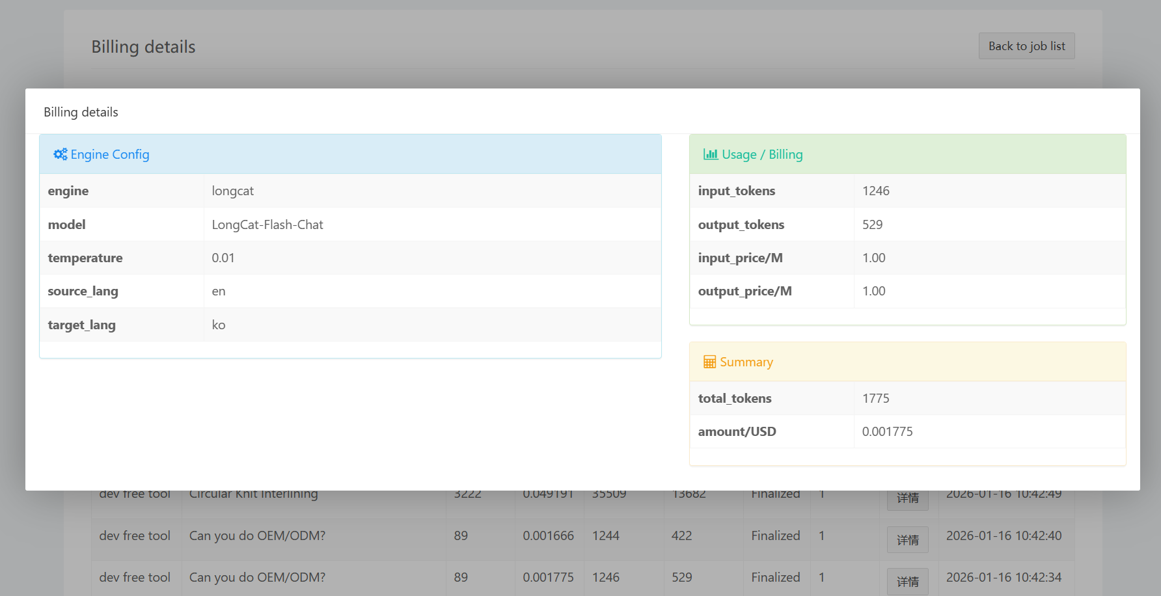Click the longcat engine value cell
This screenshot has width=1161, height=596.
click(x=233, y=191)
